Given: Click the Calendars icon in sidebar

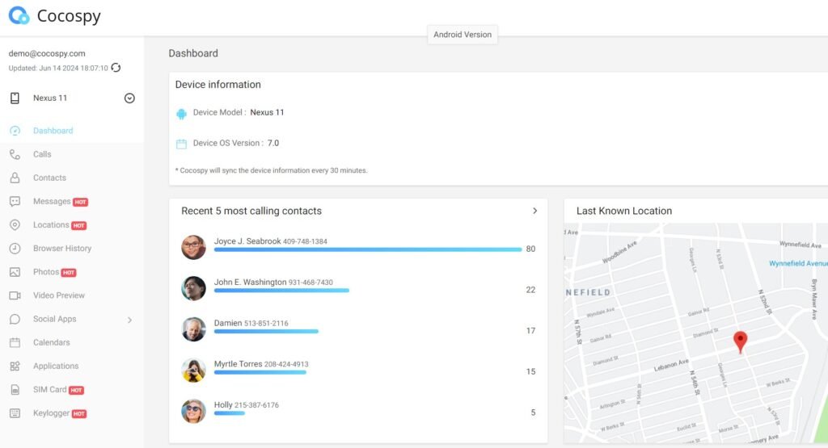Looking at the screenshot, I should tap(15, 342).
